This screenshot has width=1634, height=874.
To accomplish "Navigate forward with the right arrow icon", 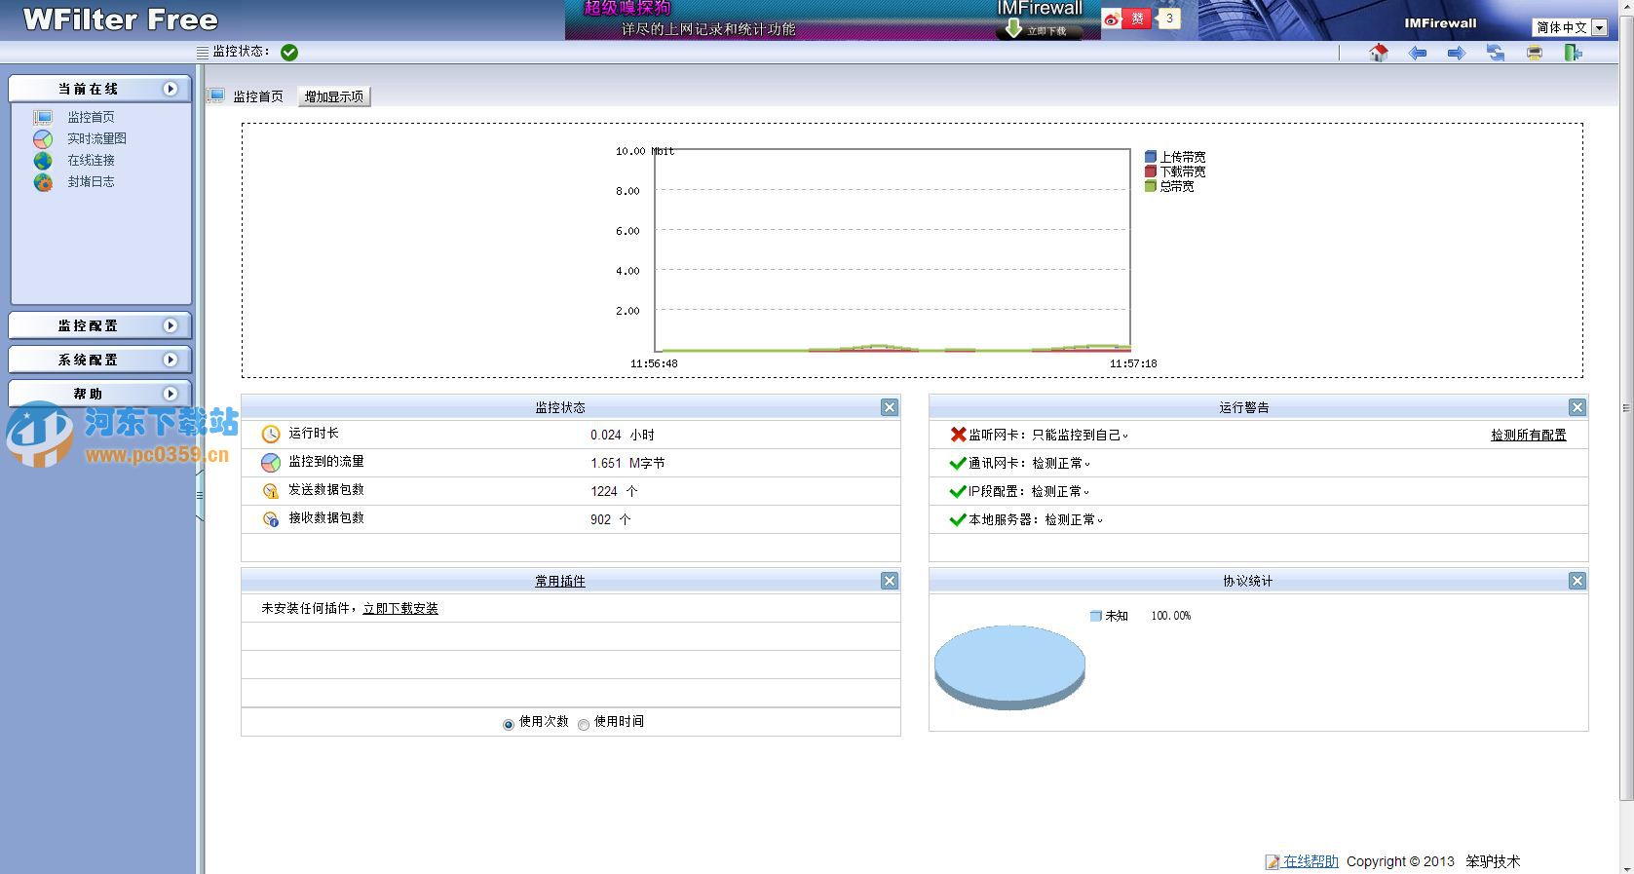I will point(1457,53).
